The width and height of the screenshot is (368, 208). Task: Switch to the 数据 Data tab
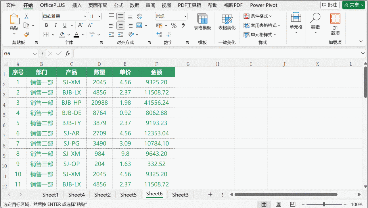pos(135,5)
